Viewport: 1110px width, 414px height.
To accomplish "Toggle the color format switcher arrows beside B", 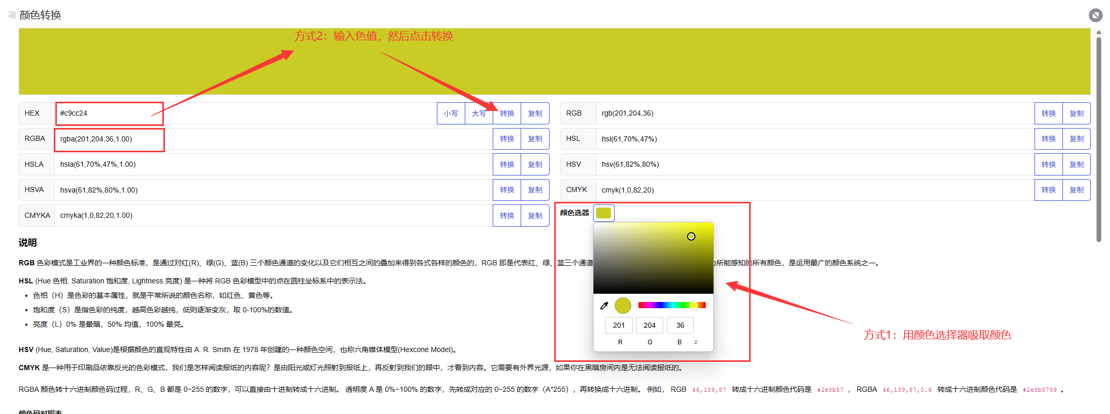I will tap(696, 342).
